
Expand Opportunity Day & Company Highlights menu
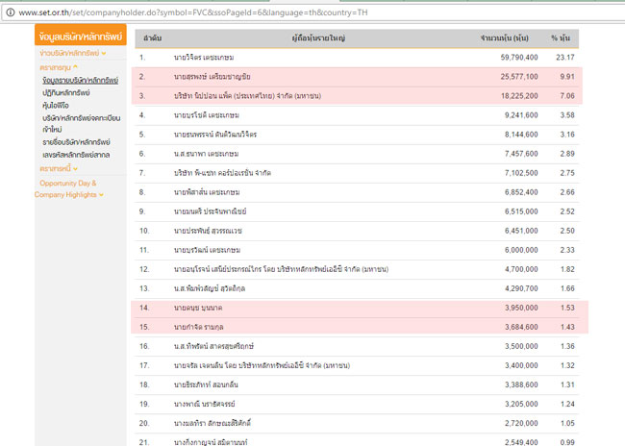[x=68, y=188]
